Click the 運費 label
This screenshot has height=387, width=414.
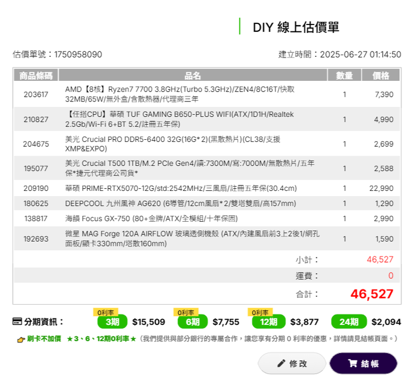307,276
